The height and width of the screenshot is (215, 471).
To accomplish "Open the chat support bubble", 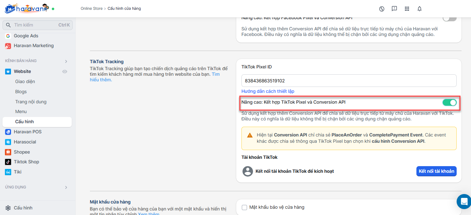I will 464,201.
